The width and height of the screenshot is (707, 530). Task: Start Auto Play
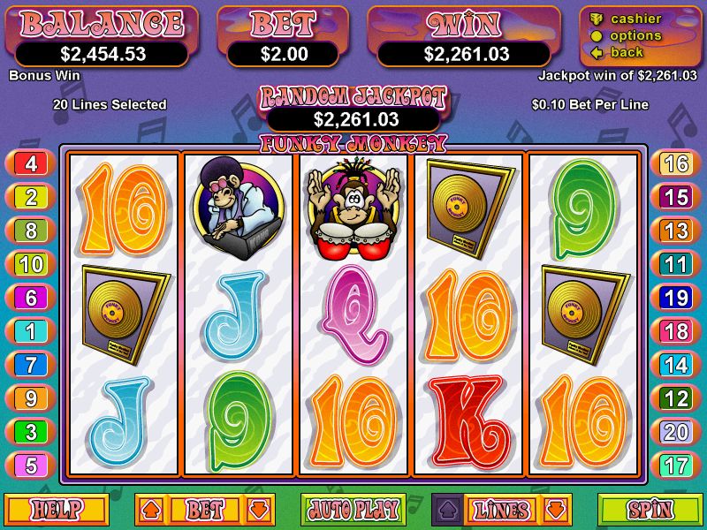pyautogui.click(x=353, y=510)
